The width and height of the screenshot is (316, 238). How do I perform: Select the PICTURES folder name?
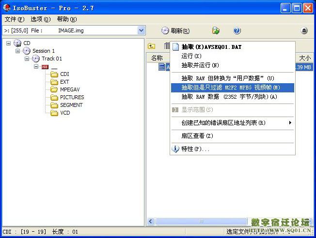point(72,97)
